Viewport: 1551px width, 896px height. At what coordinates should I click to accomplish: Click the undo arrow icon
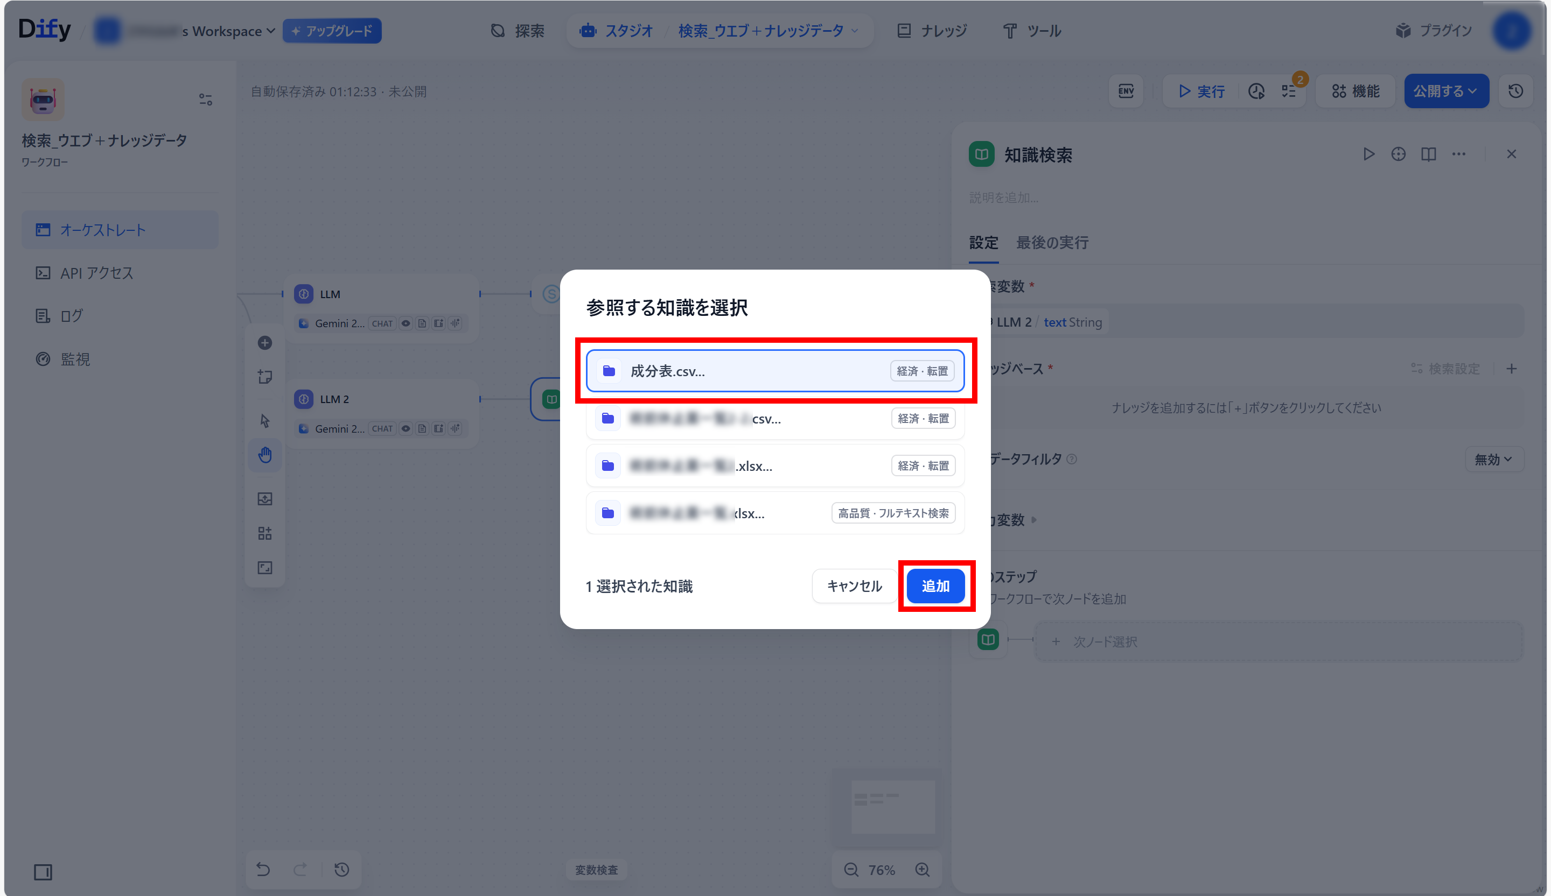coord(263,869)
